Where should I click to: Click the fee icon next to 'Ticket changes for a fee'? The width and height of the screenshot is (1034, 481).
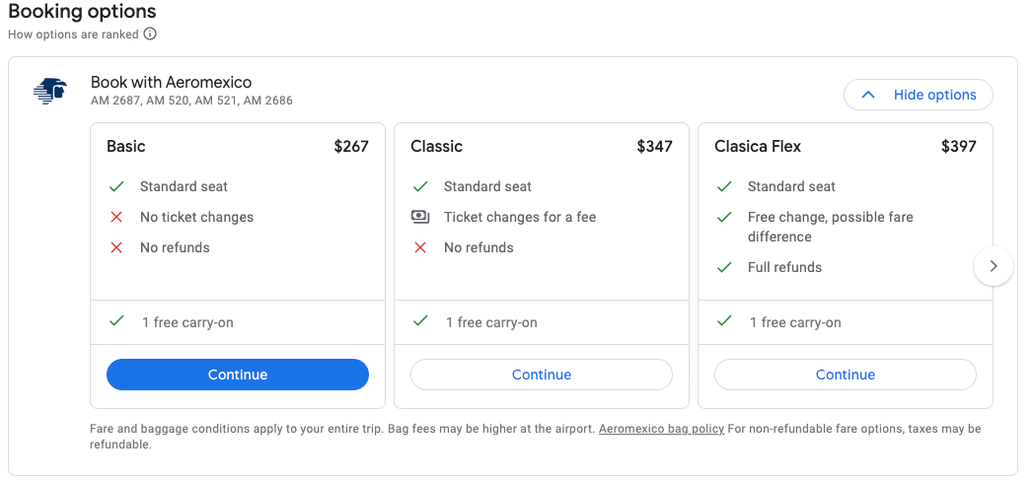(x=420, y=217)
